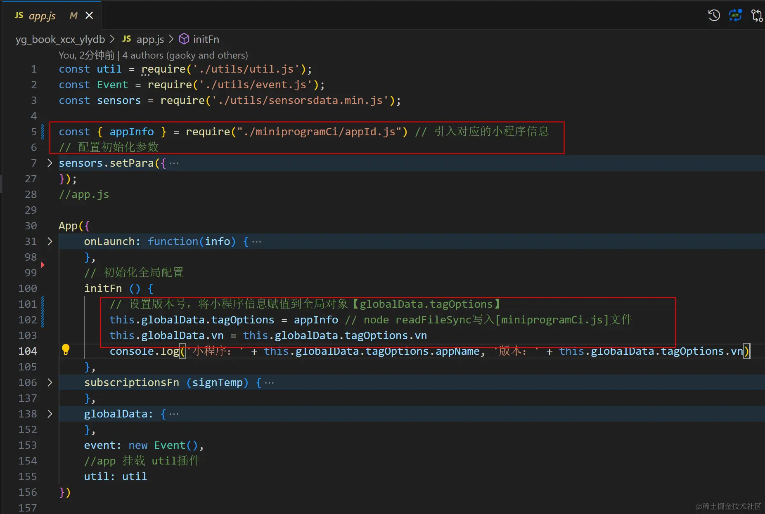Click 'App({' on line 30
Screen dimensions: 765x514
click(x=74, y=226)
